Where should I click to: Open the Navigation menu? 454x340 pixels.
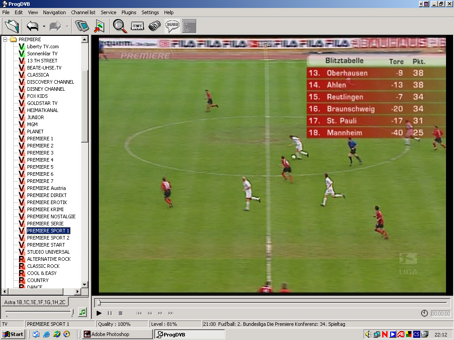(55, 12)
